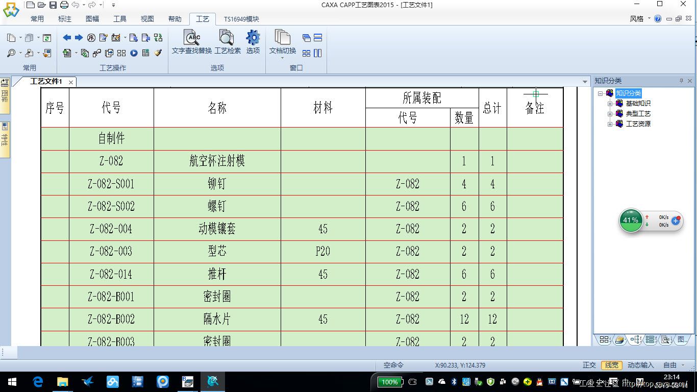This screenshot has height=392, width=697.
Task: Select 自由 mode in the status bar
Action: (x=669, y=365)
